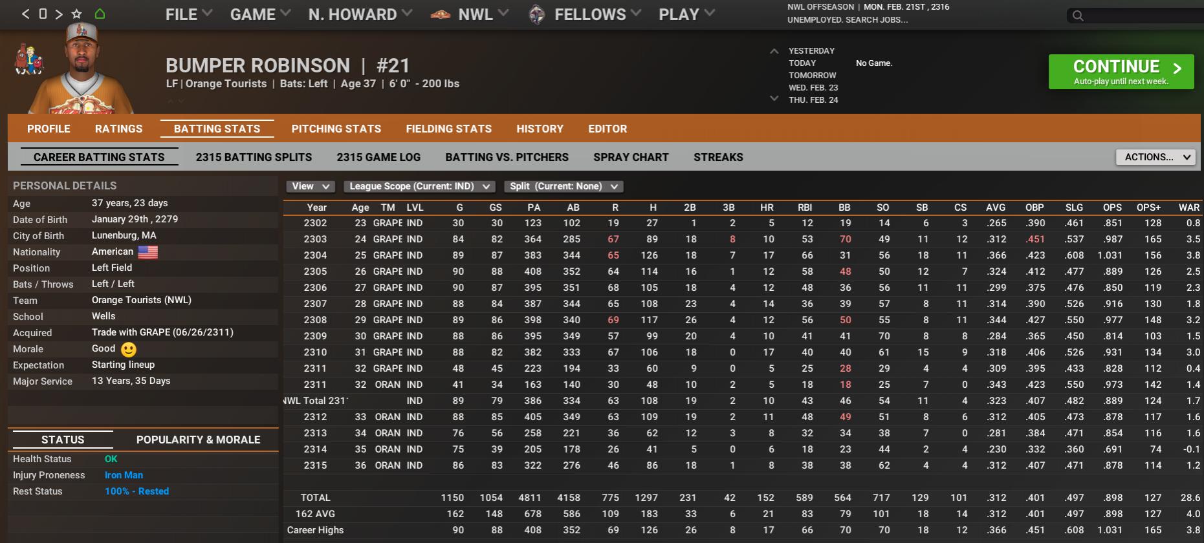Viewport: 1204px width, 543px height.
Task: Open the 2315 GAME LOG subtab
Action: (x=378, y=157)
